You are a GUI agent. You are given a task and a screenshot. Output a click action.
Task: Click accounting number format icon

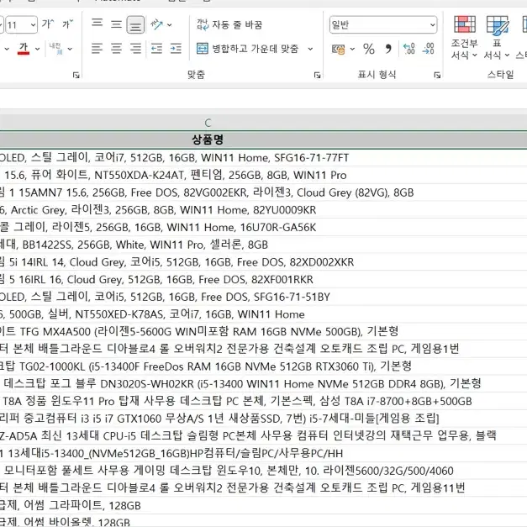coord(339,49)
